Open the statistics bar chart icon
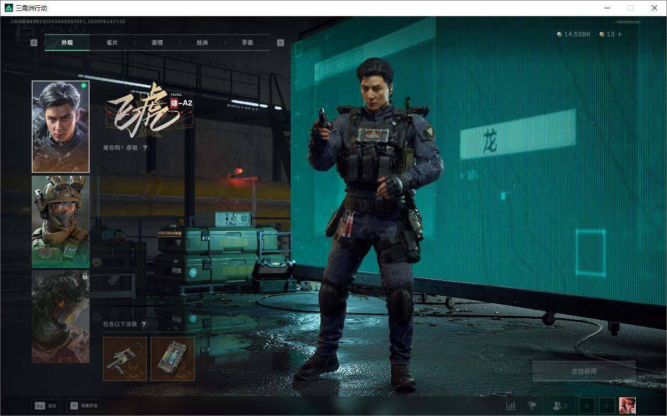 pos(511,406)
